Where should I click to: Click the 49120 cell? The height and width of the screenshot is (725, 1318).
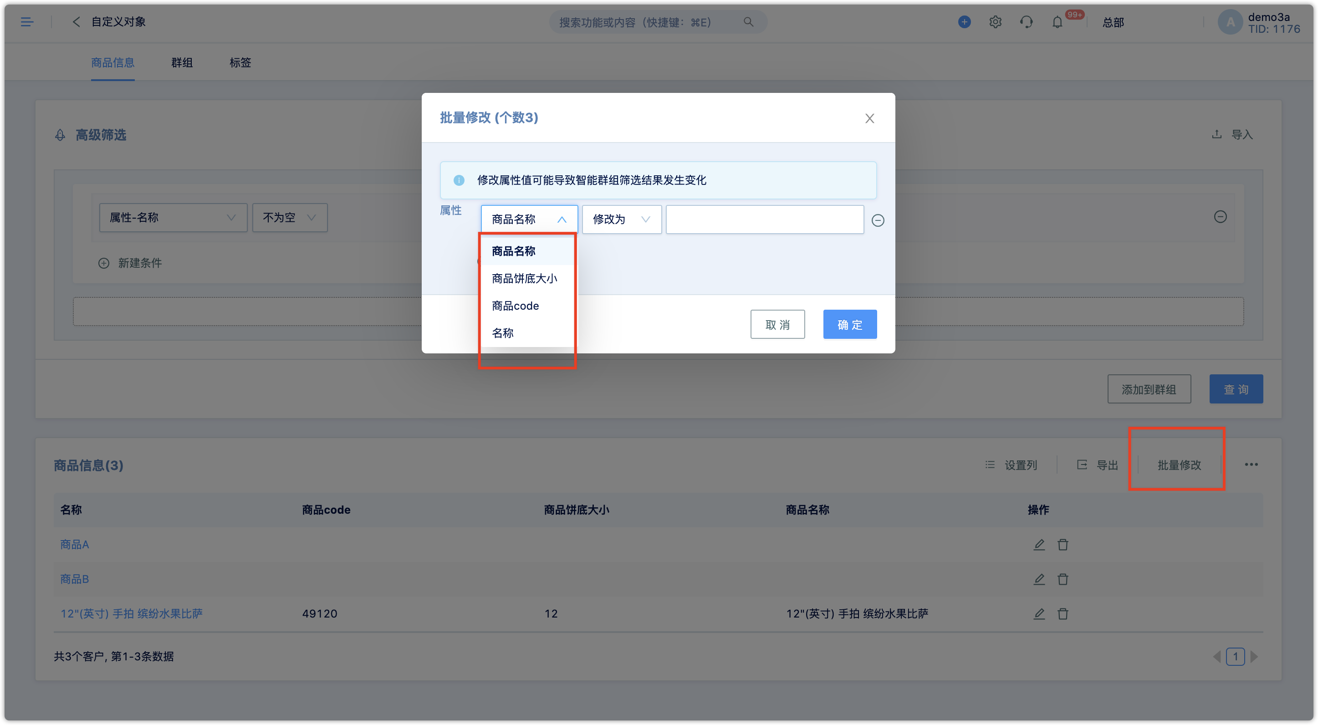coord(319,613)
